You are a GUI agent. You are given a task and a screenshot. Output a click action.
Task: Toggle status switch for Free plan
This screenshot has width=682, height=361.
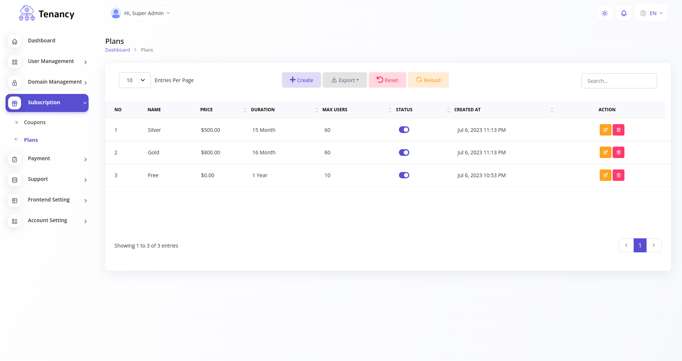(404, 175)
